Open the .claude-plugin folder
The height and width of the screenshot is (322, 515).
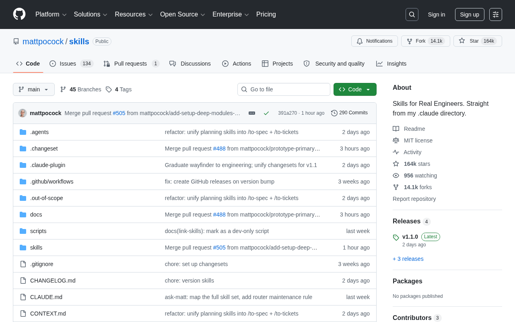[x=47, y=165]
